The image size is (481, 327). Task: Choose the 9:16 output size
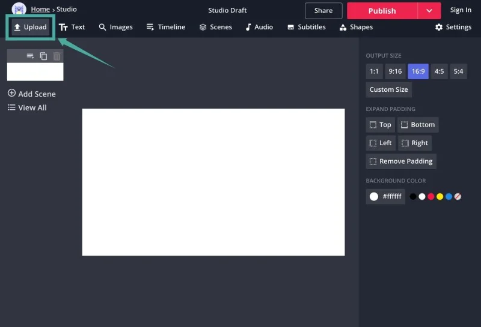[x=395, y=71]
